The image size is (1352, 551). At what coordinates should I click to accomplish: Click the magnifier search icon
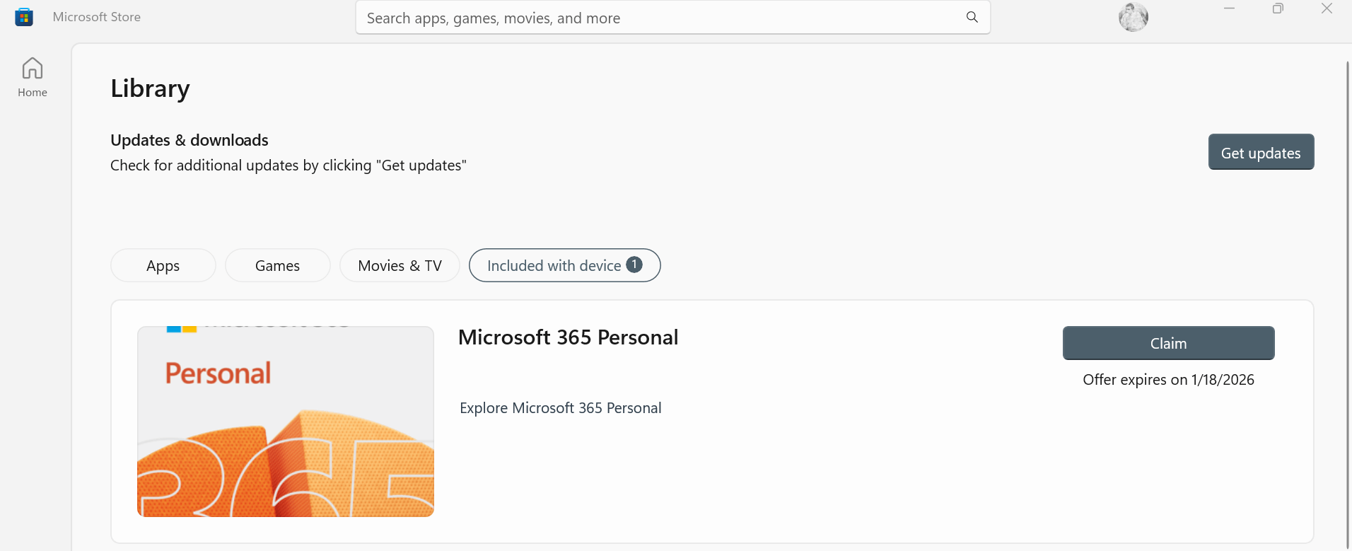click(972, 17)
